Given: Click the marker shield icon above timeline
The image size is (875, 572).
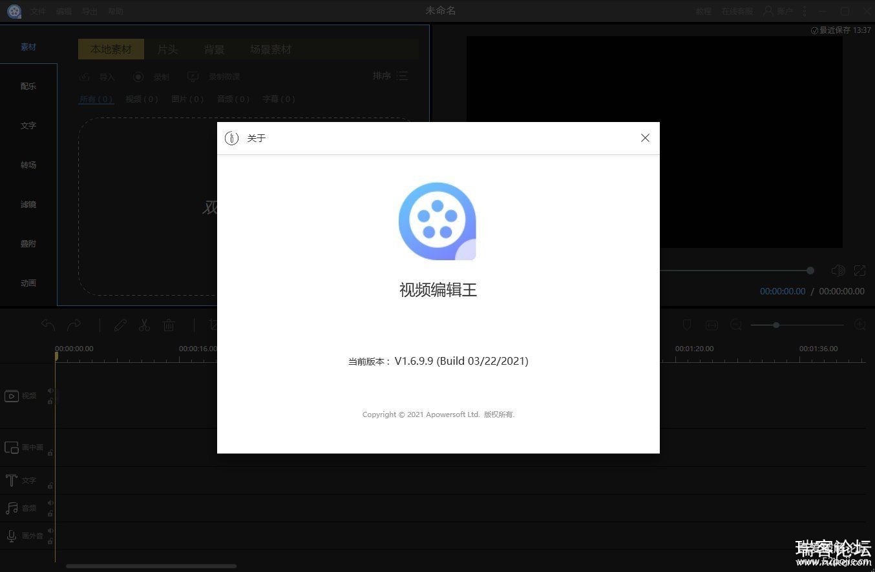Looking at the screenshot, I should point(687,325).
